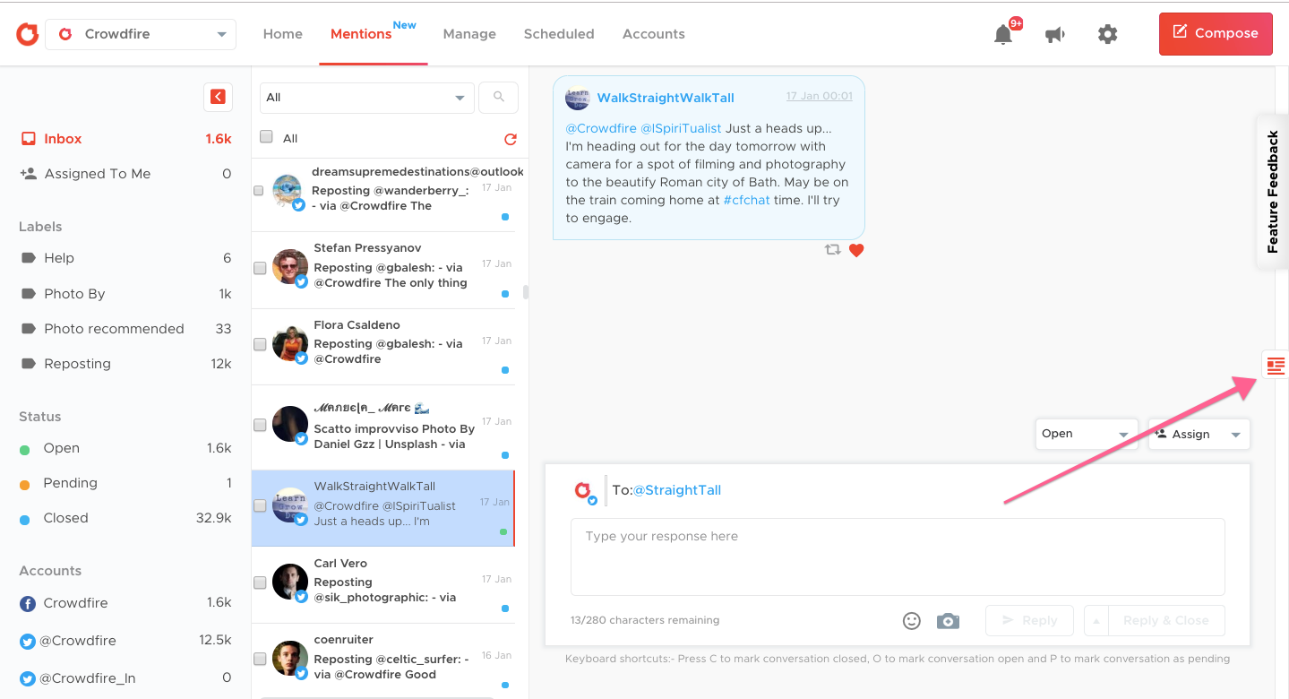Click in the reply text field
The image size is (1289, 699).
[897, 556]
